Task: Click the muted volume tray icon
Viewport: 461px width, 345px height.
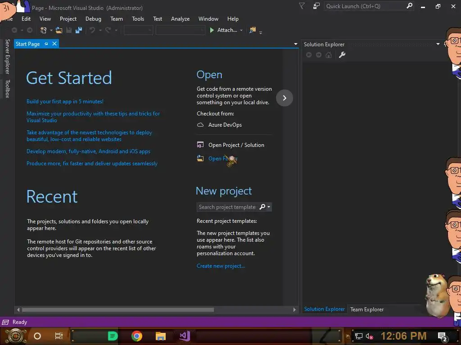Action: [x=369, y=336]
